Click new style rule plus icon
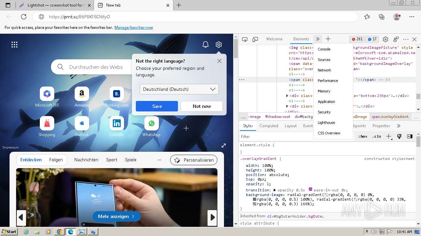Image resolution: width=421 pixels, height=236 pixels. coord(389,136)
